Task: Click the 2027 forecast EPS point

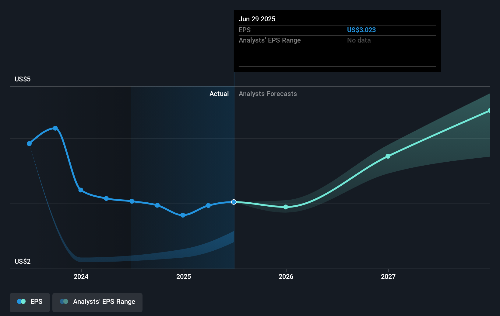Action: coord(388,156)
